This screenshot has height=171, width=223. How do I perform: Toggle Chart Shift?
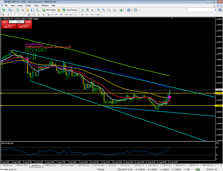[x=115, y=10]
